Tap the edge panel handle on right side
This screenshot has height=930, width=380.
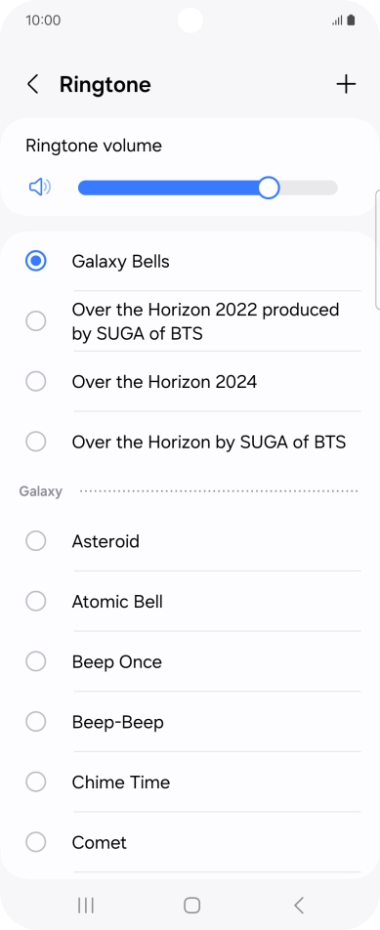coord(377,250)
